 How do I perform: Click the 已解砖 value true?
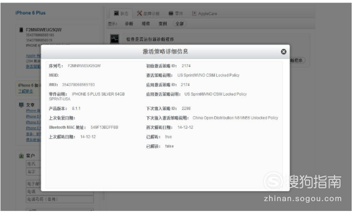168,137
